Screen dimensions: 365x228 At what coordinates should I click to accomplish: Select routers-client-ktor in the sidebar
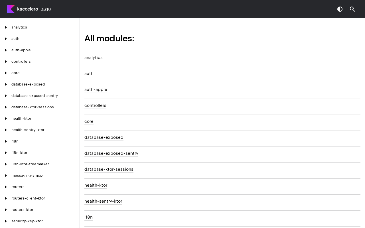pos(28,198)
